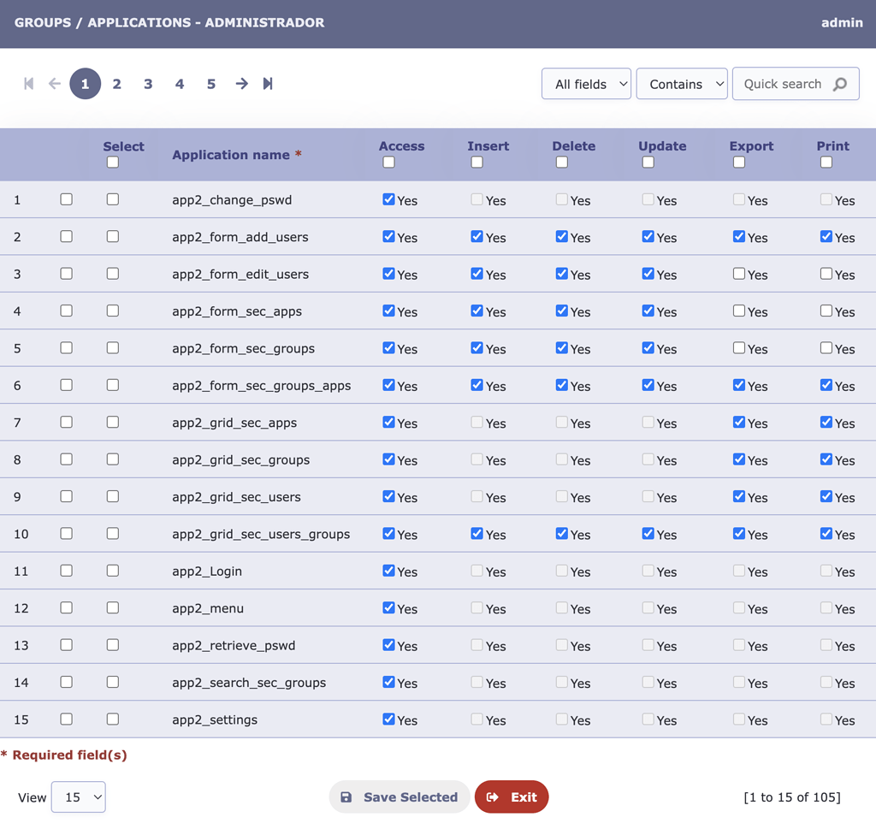Toggle the Print select-all checkbox in header

tap(826, 162)
